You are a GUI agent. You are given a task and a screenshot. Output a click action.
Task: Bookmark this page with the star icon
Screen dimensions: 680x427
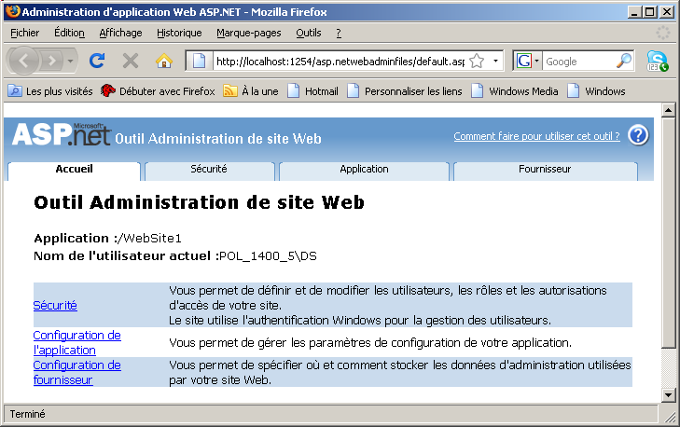coord(477,61)
